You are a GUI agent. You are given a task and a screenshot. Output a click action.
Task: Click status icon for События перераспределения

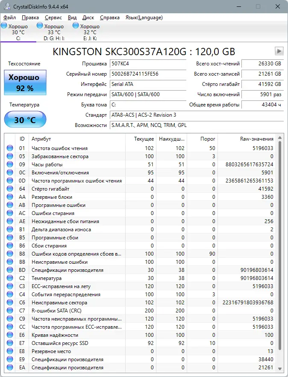10,294
